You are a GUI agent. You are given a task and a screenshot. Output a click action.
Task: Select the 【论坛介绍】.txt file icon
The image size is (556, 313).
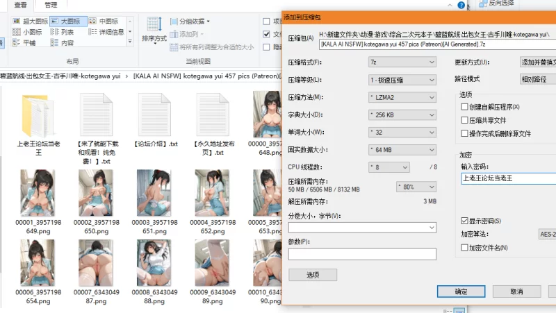[x=154, y=116]
